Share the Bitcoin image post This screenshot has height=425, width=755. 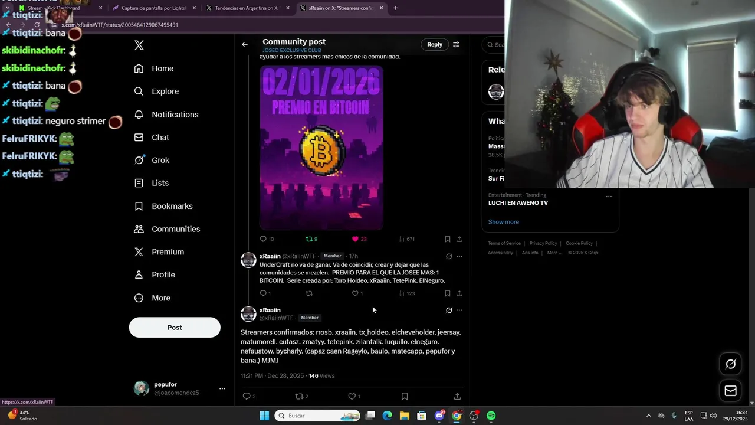459,239
